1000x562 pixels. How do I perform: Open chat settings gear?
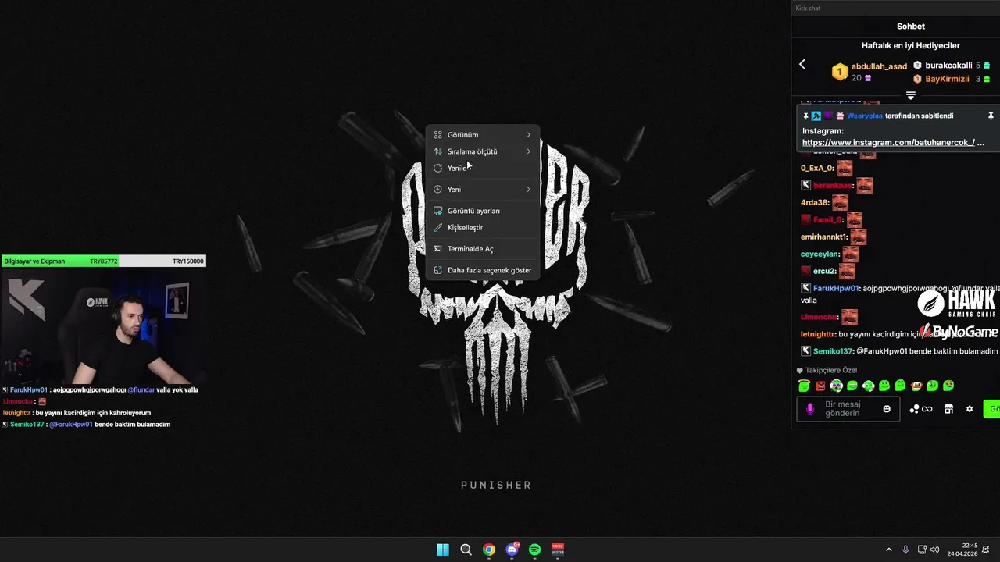970,409
